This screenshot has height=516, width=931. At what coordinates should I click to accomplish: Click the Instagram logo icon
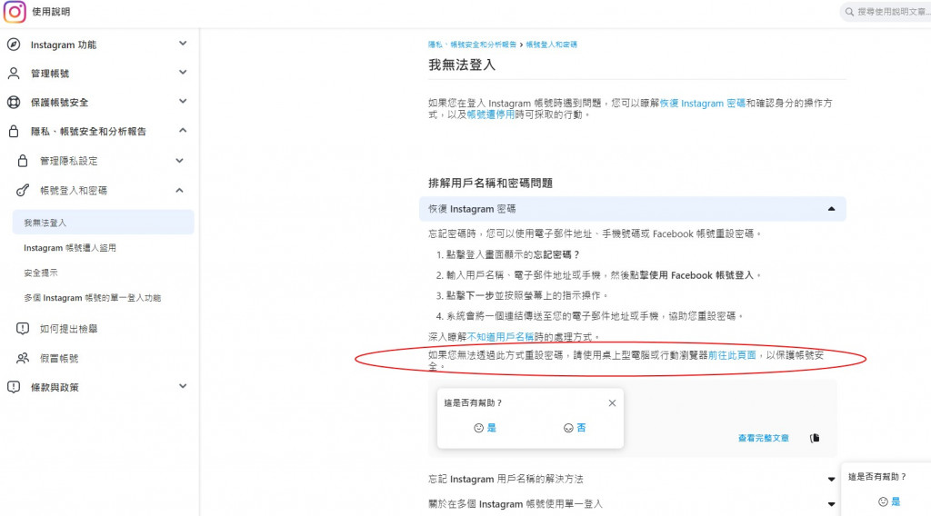point(15,11)
